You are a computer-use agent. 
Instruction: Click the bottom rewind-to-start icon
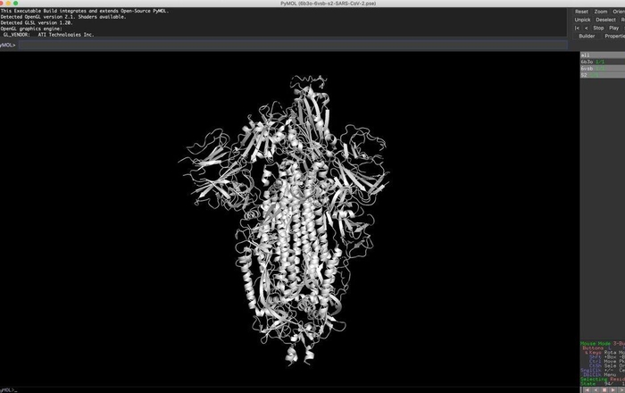(x=585, y=389)
